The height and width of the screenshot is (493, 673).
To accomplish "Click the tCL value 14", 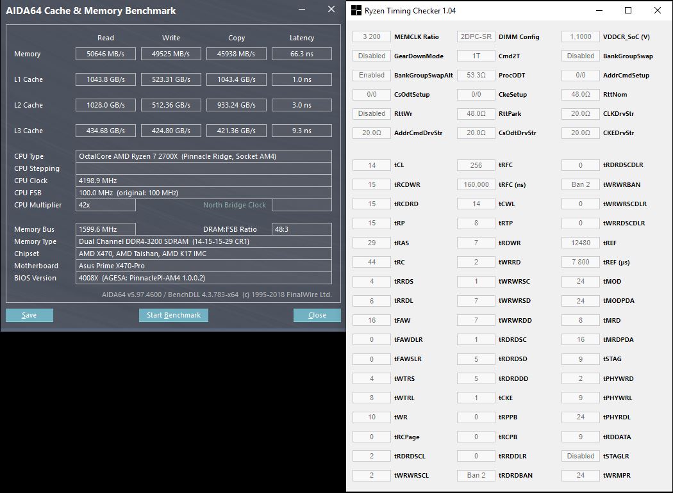I will [372, 165].
